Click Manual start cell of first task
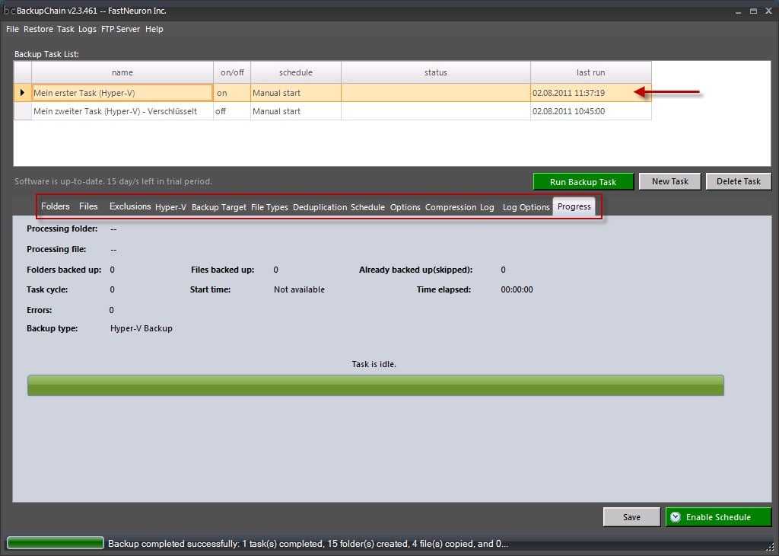 pyautogui.click(x=296, y=93)
